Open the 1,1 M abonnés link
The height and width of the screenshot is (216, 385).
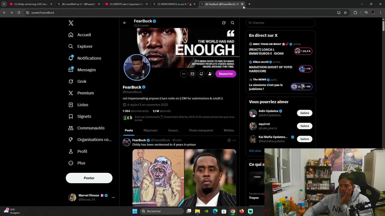pos(162,111)
